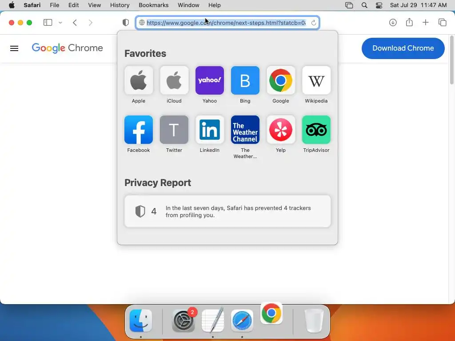Image resolution: width=455 pixels, height=341 pixels.
Task: Open the Bing favorite tile
Action: tap(245, 80)
